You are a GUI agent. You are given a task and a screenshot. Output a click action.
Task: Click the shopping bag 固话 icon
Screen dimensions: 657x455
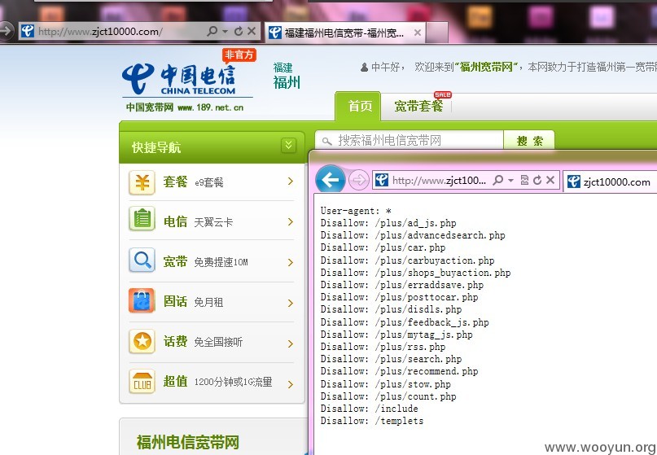(142, 300)
